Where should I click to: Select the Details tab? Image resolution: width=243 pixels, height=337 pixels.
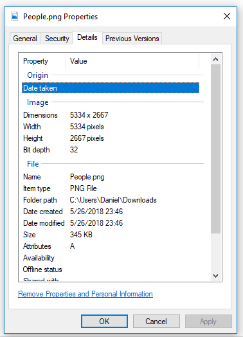click(87, 37)
